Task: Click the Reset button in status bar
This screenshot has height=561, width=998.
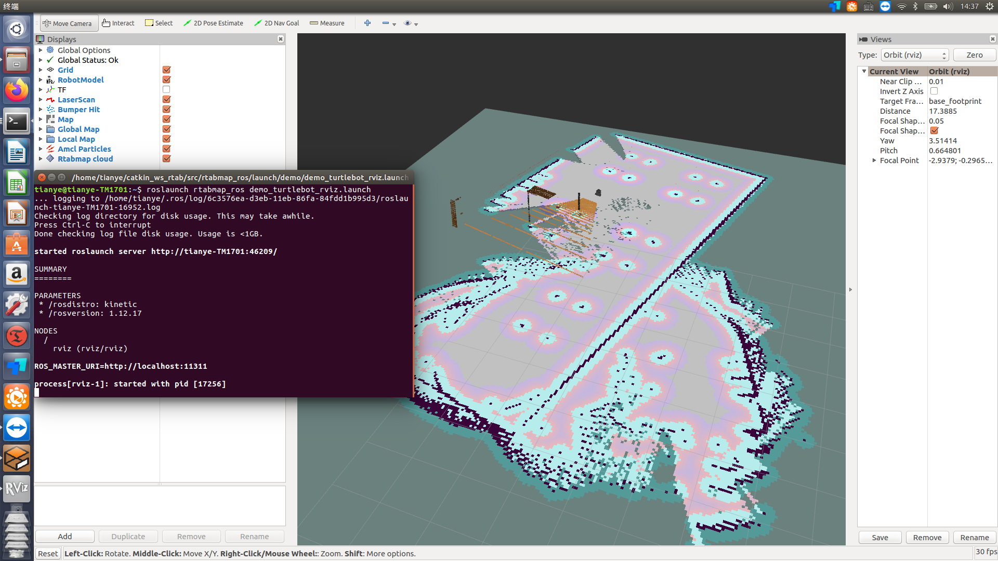Action: click(48, 554)
